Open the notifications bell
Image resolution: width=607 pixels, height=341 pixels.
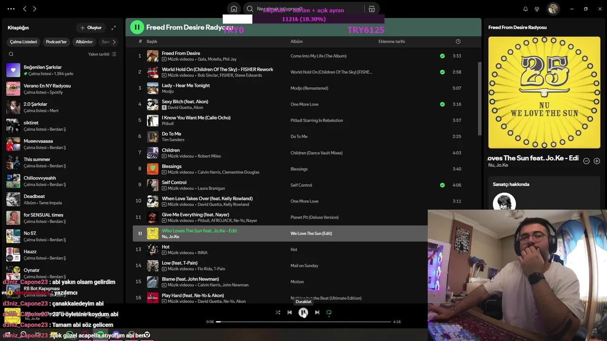point(525,9)
